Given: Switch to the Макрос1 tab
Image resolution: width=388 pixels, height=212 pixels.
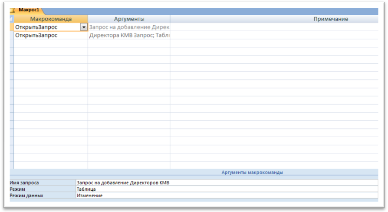Looking at the screenshot, I should click(27, 10).
